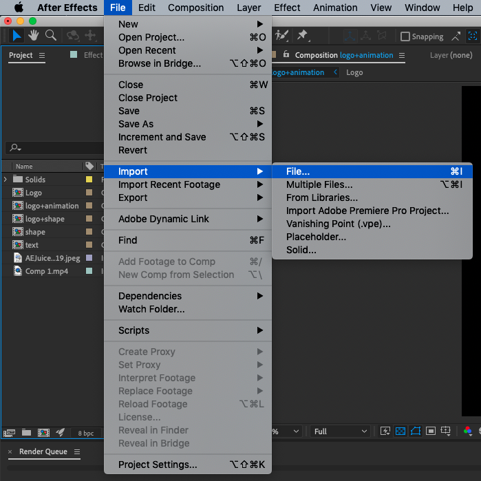Image resolution: width=481 pixels, height=481 pixels.
Task: Select the Roto Brush tool
Action: click(281, 36)
